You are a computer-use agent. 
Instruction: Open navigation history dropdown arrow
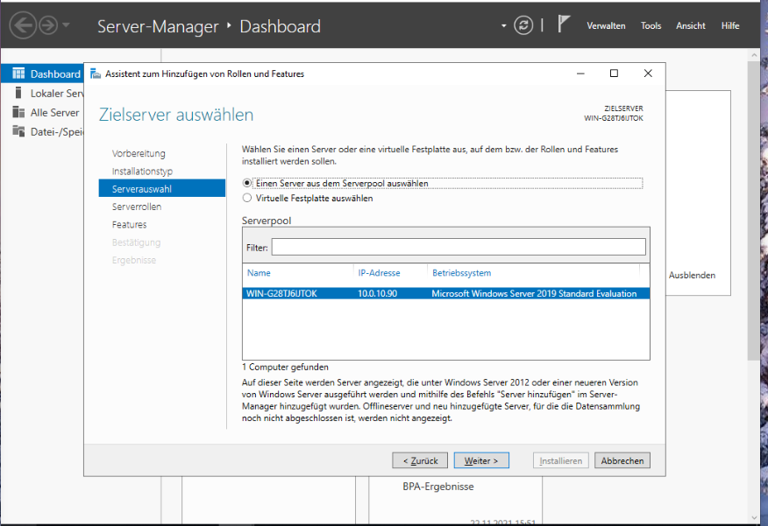pyautogui.click(x=66, y=25)
